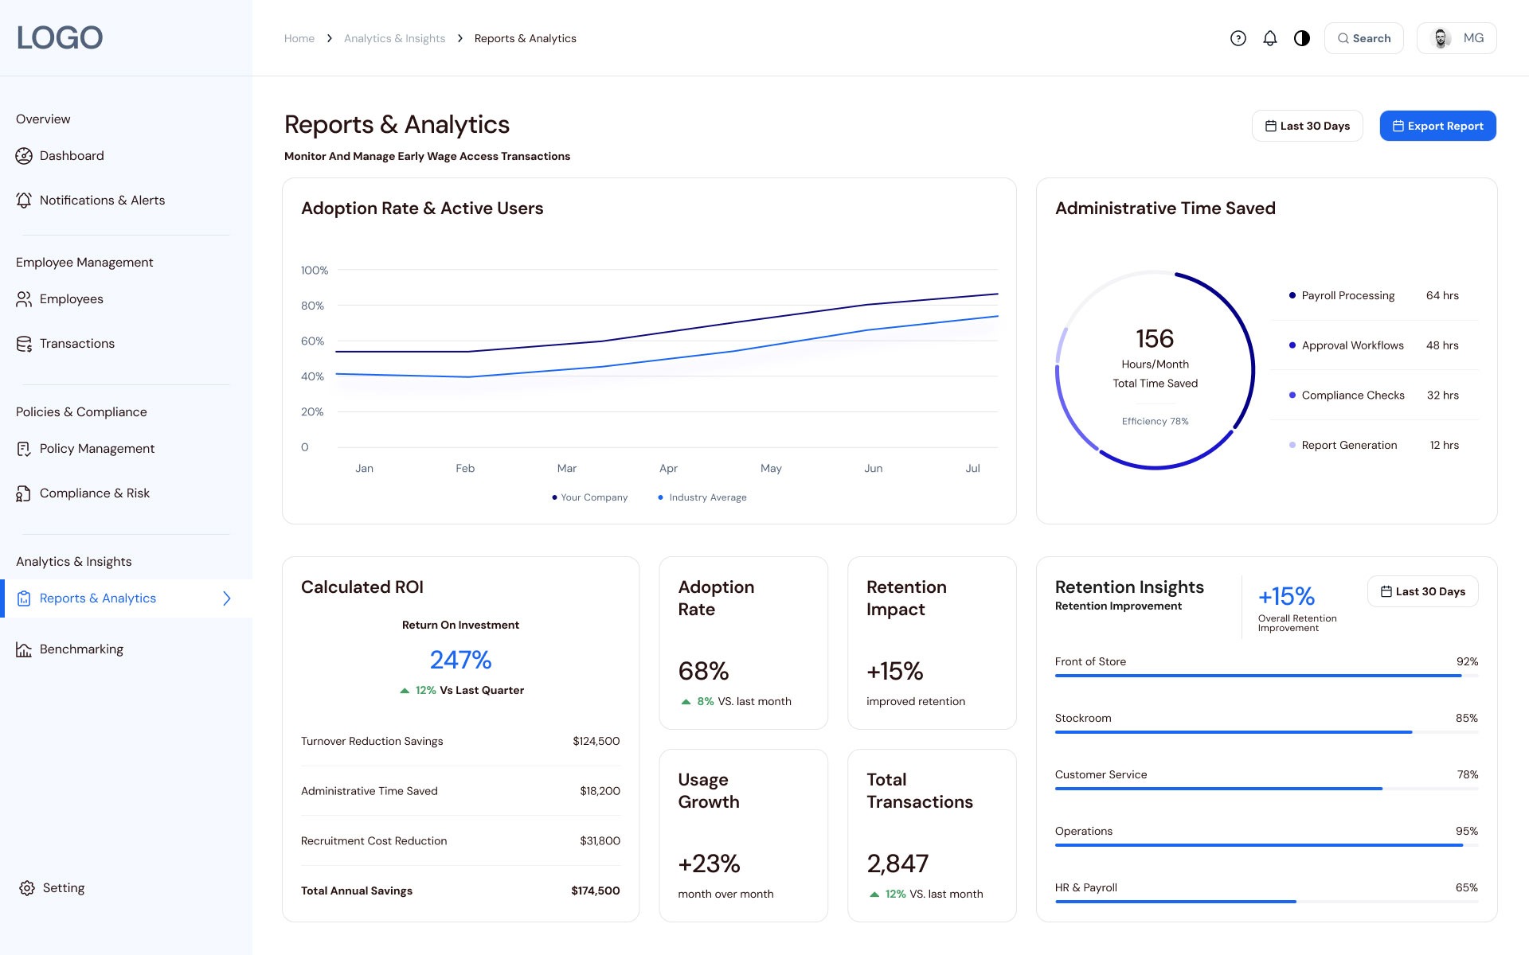This screenshot has height=955, width=1529.
Task: Open the Last 30 Days date filter at top
Action: [x=1307, y=126]
